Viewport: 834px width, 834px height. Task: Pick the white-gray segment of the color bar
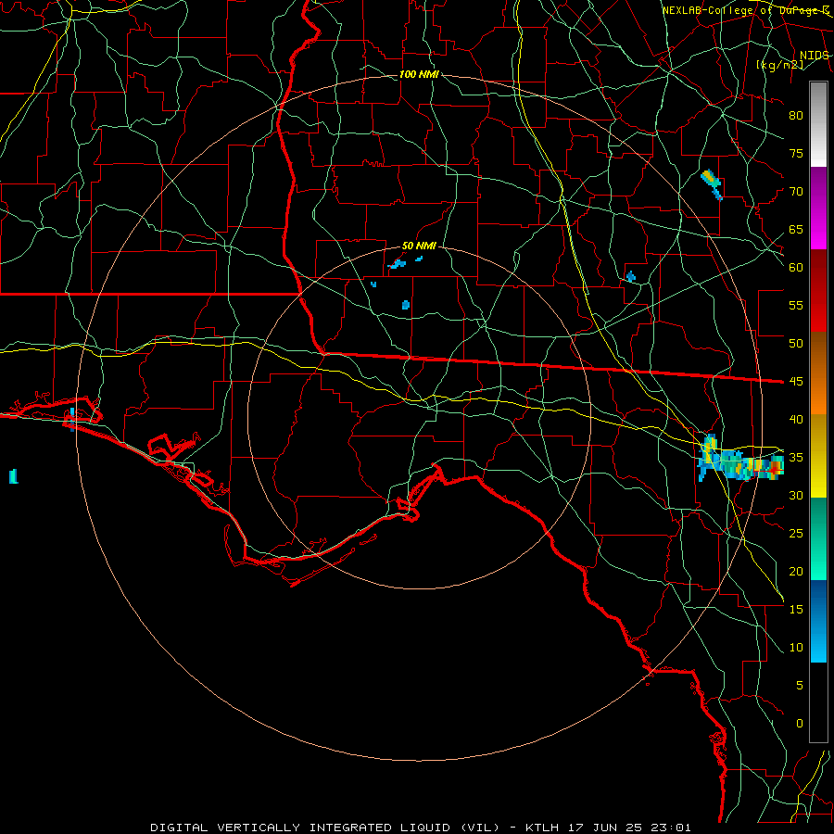click(818, 124)
